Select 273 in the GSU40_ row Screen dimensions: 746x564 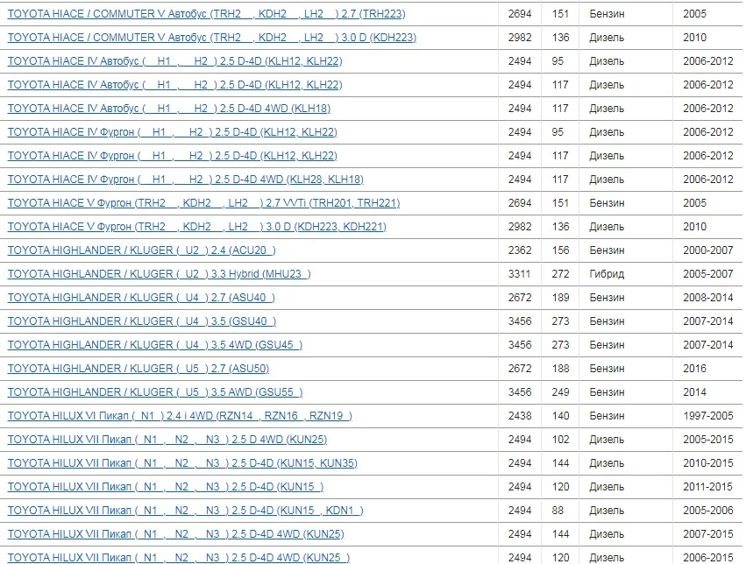coord(560,321)
